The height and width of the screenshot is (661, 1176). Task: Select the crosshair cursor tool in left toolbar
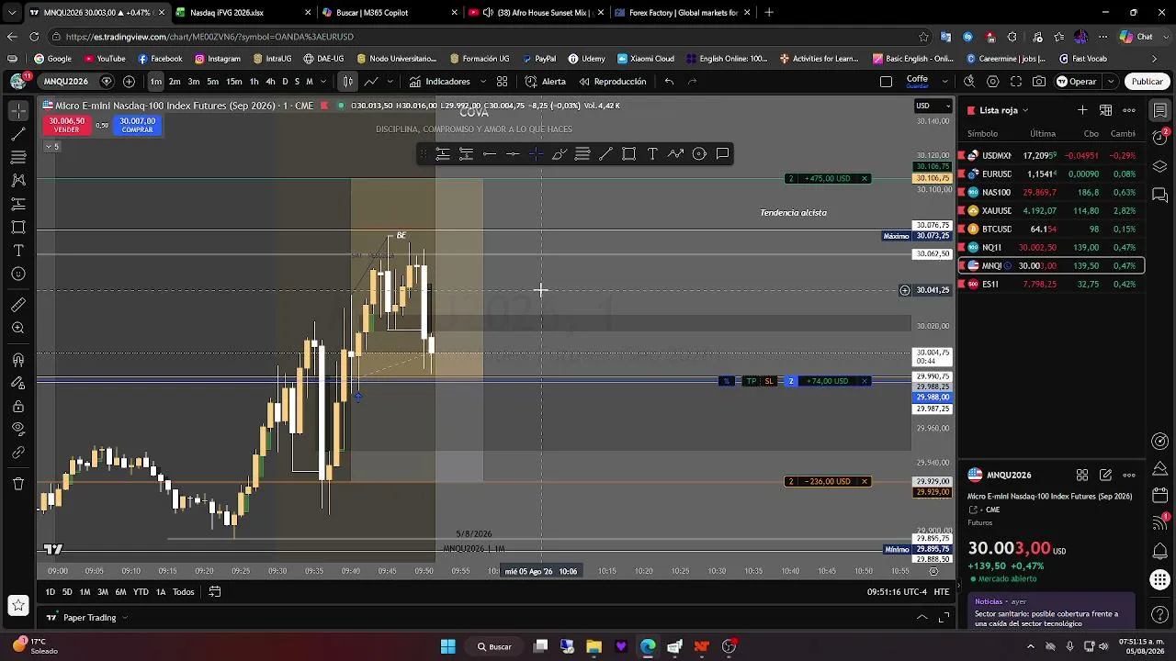18,110
